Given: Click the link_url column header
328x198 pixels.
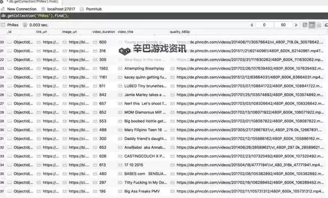Looking at the screenshot, I should [41, 32].
